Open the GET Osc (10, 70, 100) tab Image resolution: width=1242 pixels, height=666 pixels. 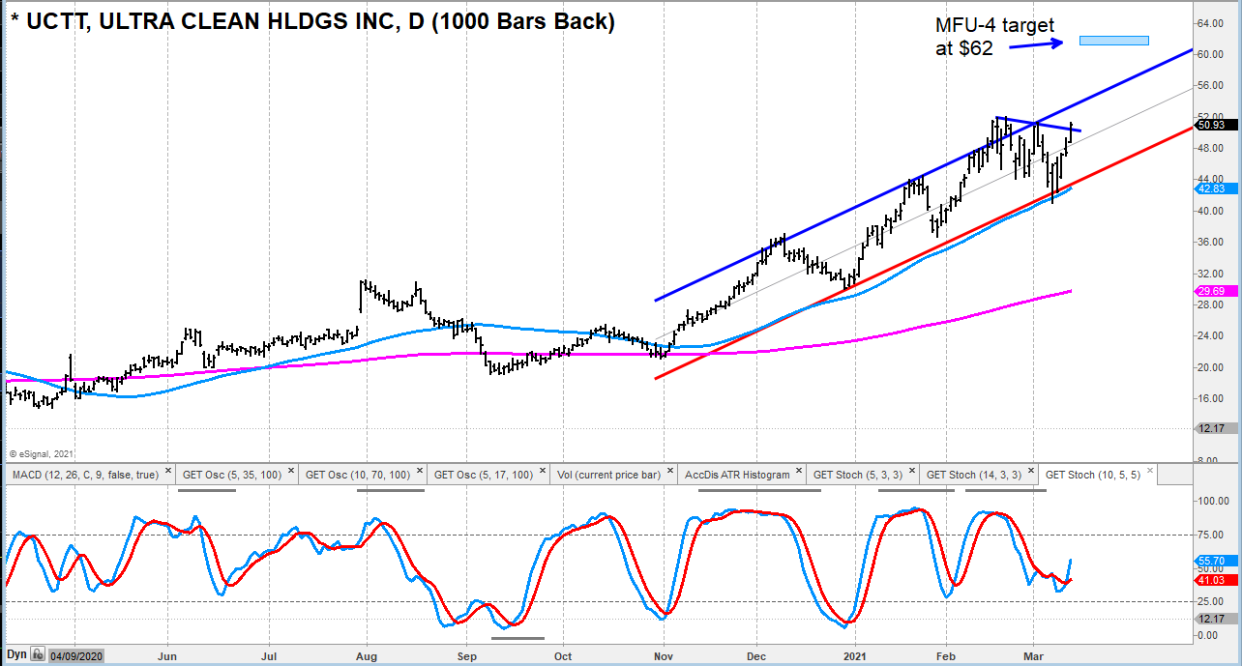(358, 473)
